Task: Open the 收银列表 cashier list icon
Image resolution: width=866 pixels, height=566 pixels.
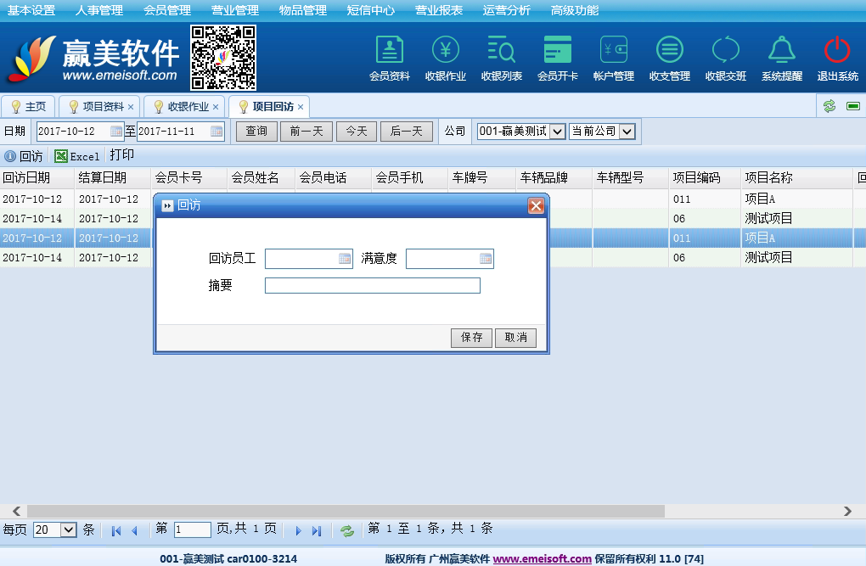Action: coord(502,51)
